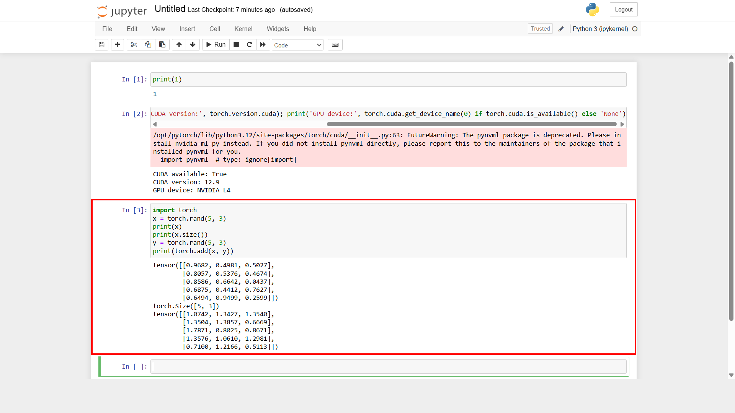Open the Cell menu
The height and width of the screenshot is (413, 735).
(214, 29)
